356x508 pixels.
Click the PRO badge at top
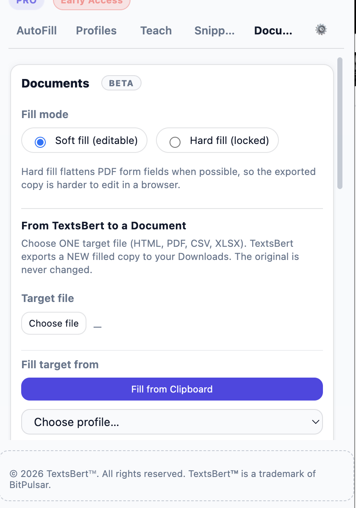(27, 3)
